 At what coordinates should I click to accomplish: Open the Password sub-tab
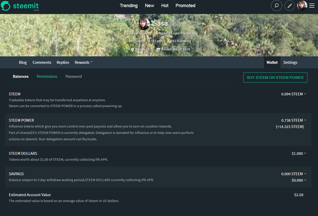click(x=74, y=76)
